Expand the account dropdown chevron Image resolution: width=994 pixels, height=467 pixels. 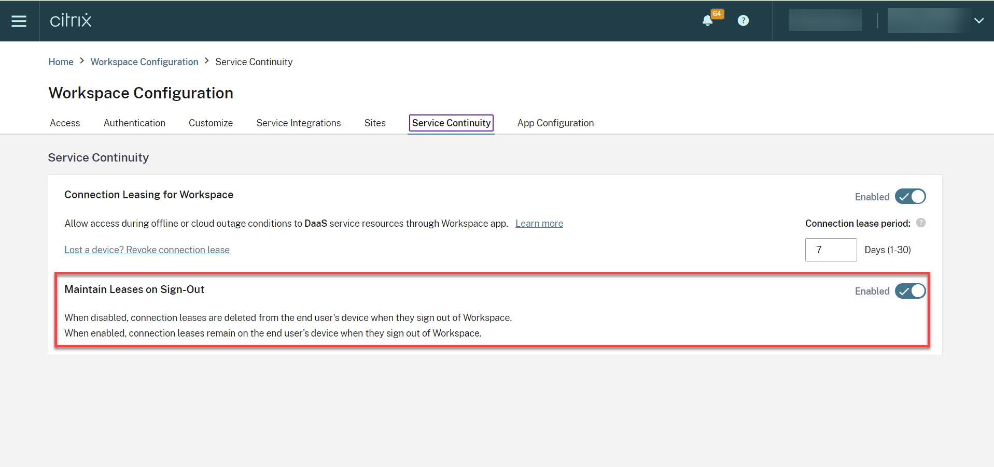pyautogui.click(x=978, y=21)
